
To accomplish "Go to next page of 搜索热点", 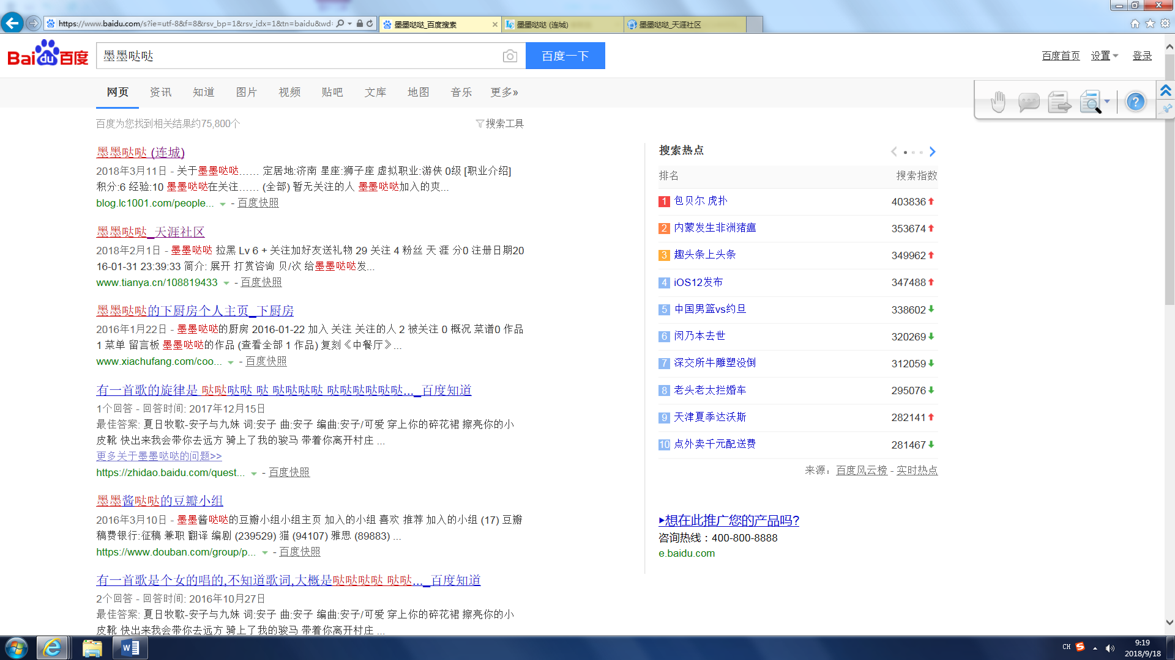I will tap(933, 152).
